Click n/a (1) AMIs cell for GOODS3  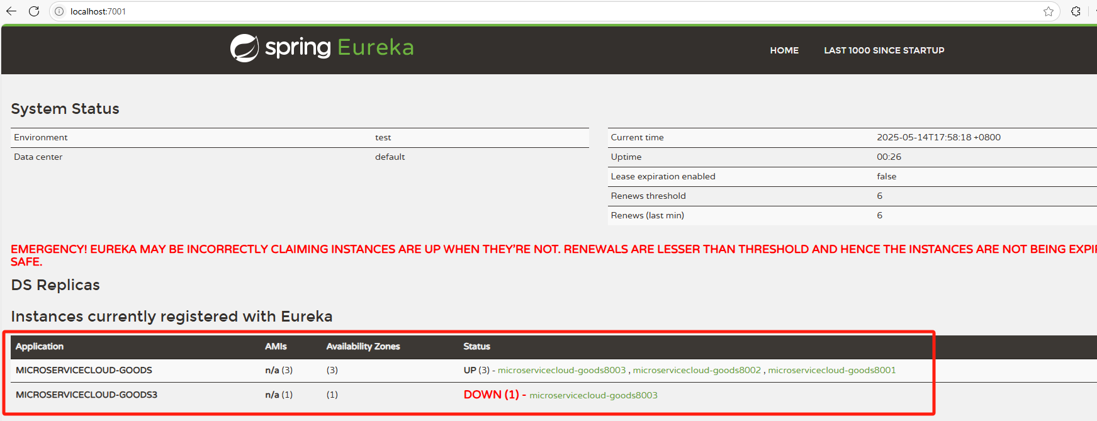[279, 395]
